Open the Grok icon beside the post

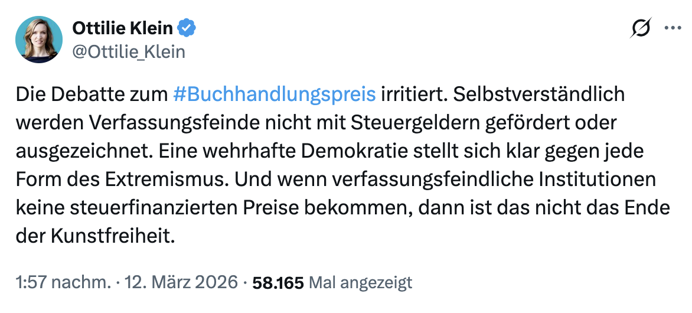[x=641, y=28]
